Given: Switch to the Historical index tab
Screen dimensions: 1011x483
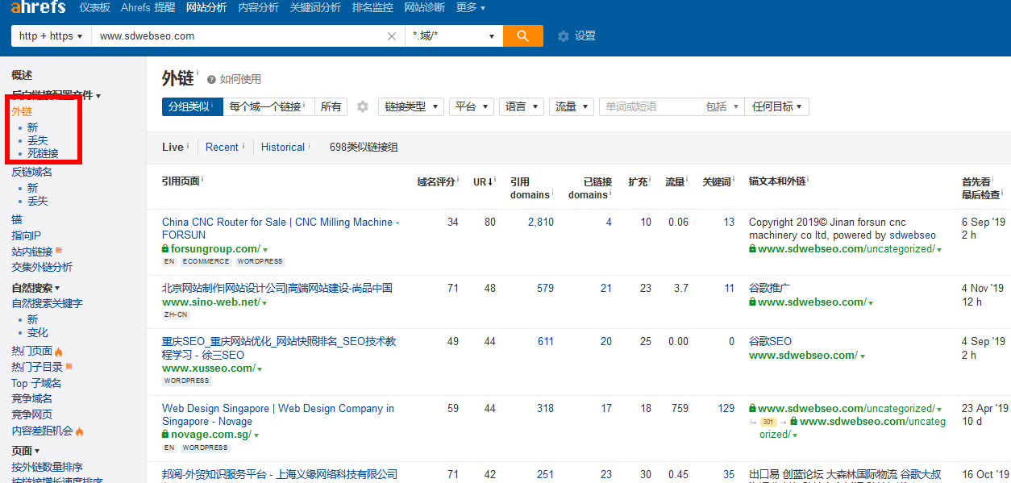Looking at the screenshot, I should click(283, 147).
